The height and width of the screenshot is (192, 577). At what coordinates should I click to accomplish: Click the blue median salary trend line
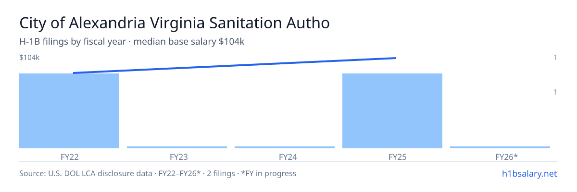(x=235, y=65)
